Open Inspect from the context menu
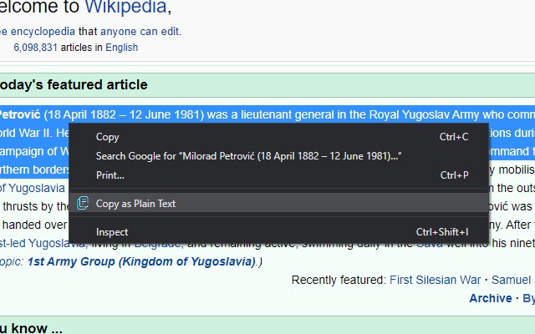 coord(112,232)
